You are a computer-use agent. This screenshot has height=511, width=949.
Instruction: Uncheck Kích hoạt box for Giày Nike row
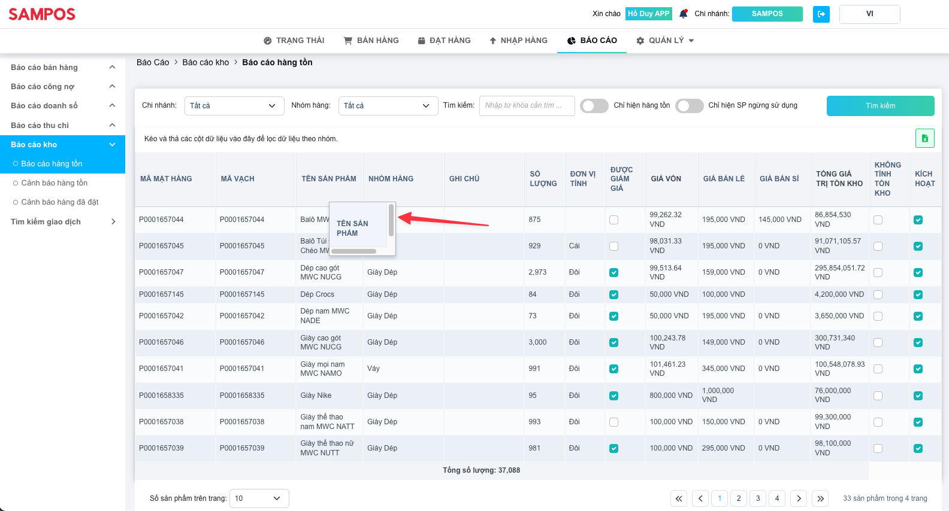pyautogui.click(x=918, y=396)
